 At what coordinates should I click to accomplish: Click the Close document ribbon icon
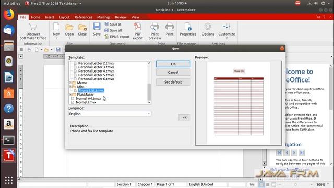coord(82,27)
